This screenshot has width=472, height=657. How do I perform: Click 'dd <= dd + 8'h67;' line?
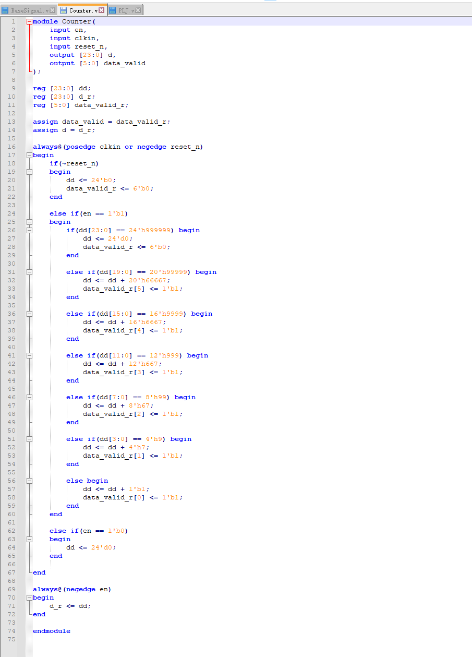tap(118, 405)
